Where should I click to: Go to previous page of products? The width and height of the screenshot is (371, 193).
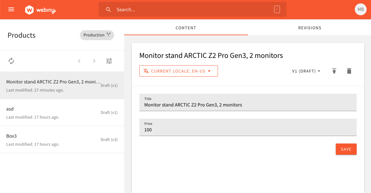tap(79, 61)
